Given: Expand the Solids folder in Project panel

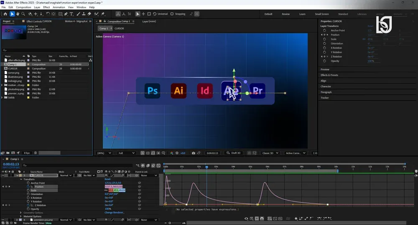Looking at the screenshot, I should point(2,97).
